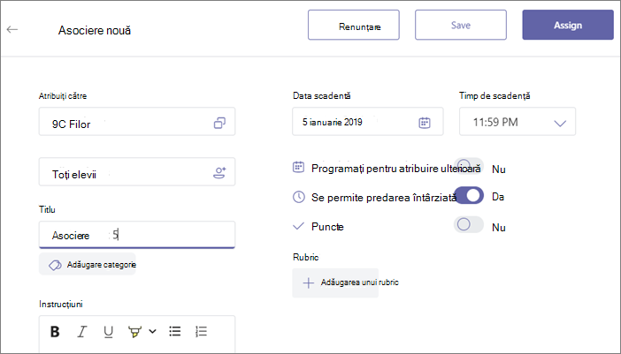Click the Assign button
The image size is (621, 354).
click(x=568, y=26)
